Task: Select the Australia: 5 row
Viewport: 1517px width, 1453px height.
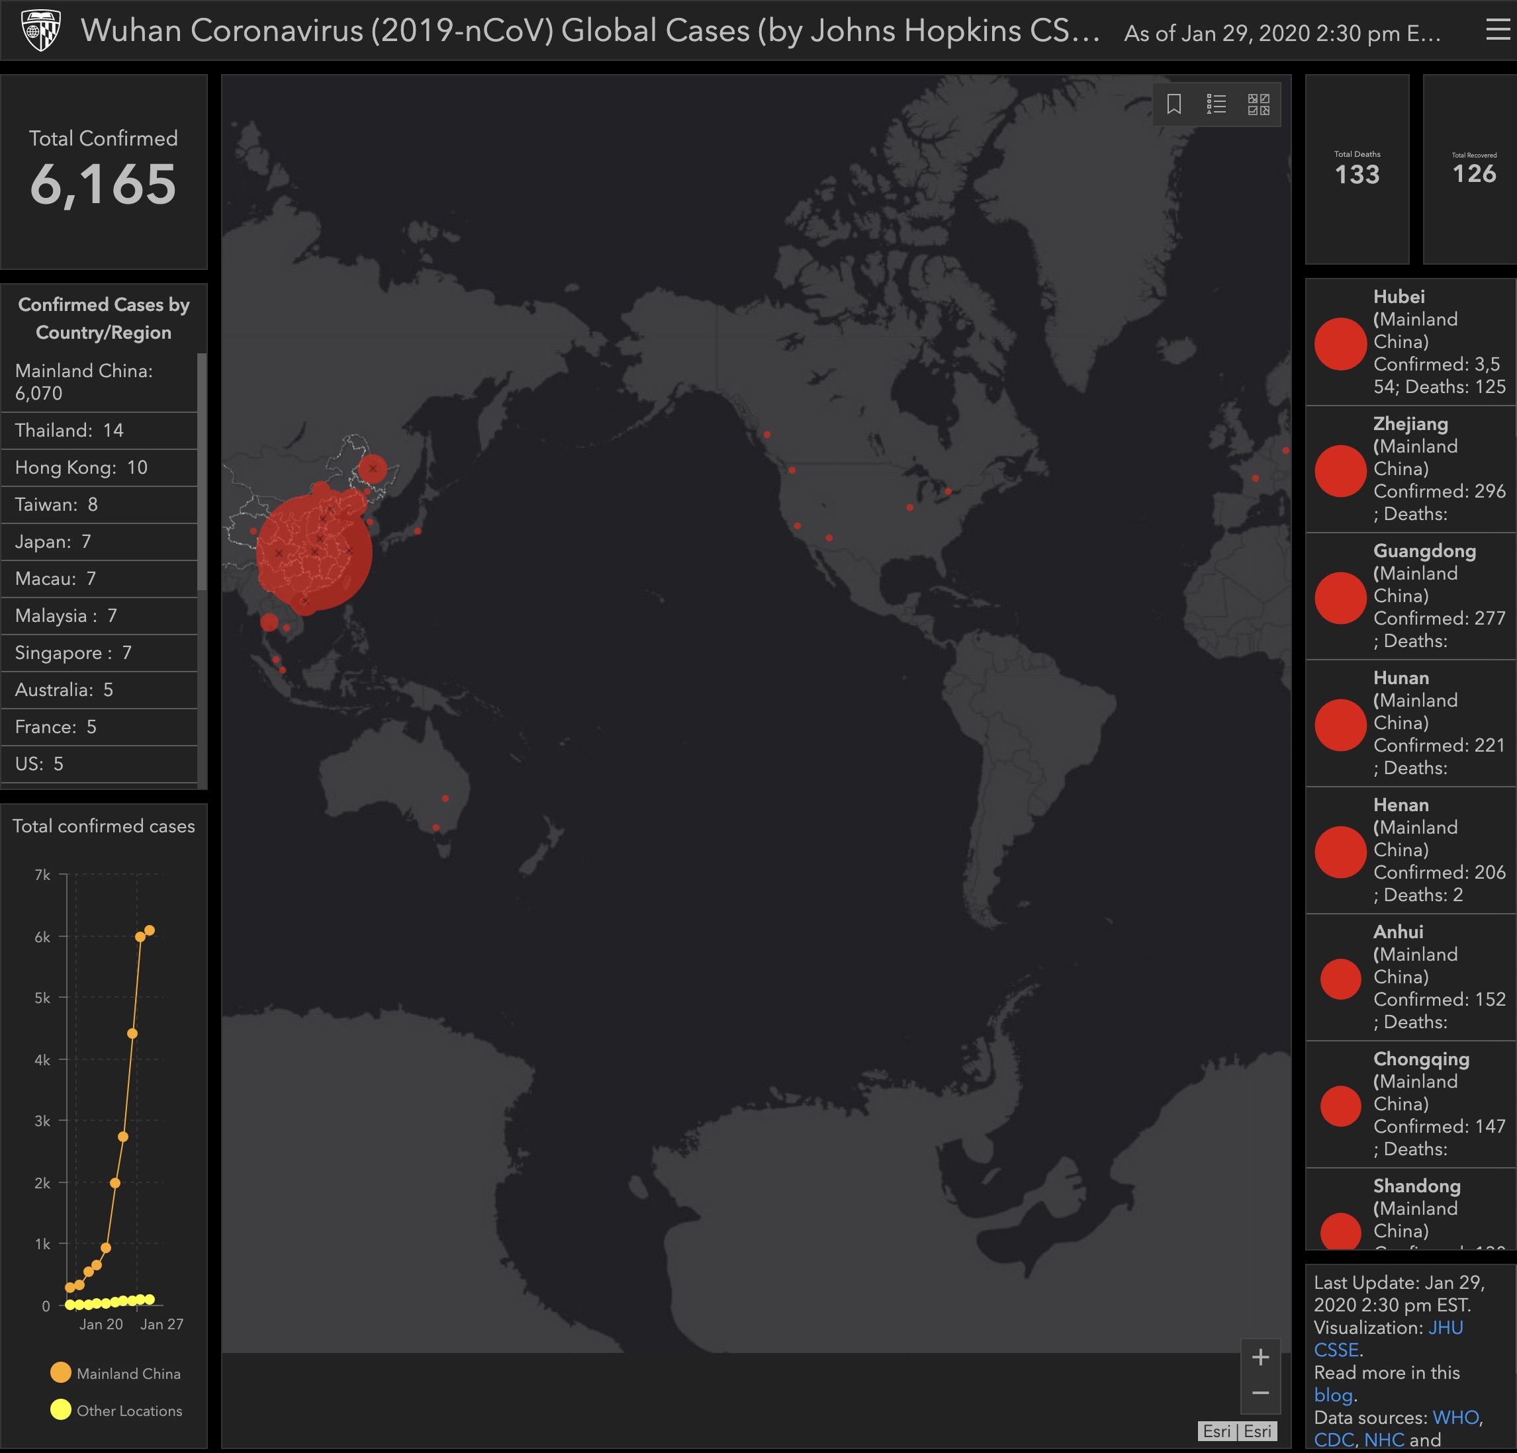Action: [99, 690]
